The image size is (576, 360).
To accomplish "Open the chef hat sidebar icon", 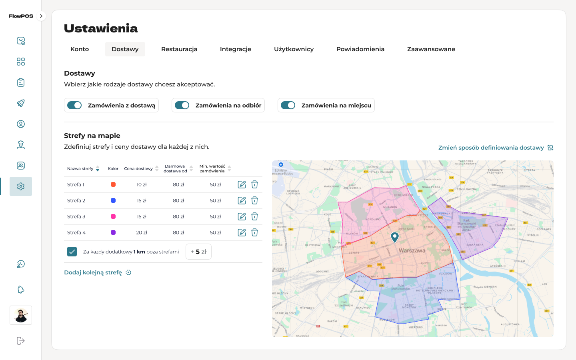I will coord(21,145).
